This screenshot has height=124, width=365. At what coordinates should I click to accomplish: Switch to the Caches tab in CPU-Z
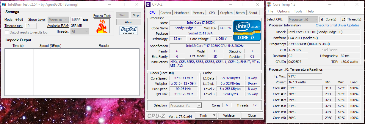[166, 13]
